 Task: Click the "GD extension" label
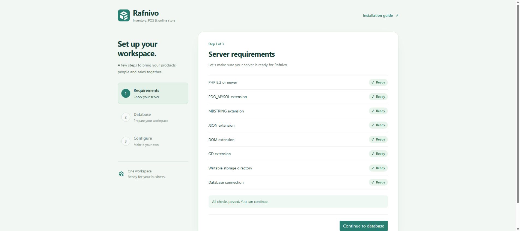pyautogui.click(x=219, y=154)
